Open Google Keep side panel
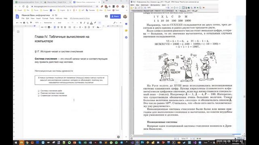 point(126,31)
